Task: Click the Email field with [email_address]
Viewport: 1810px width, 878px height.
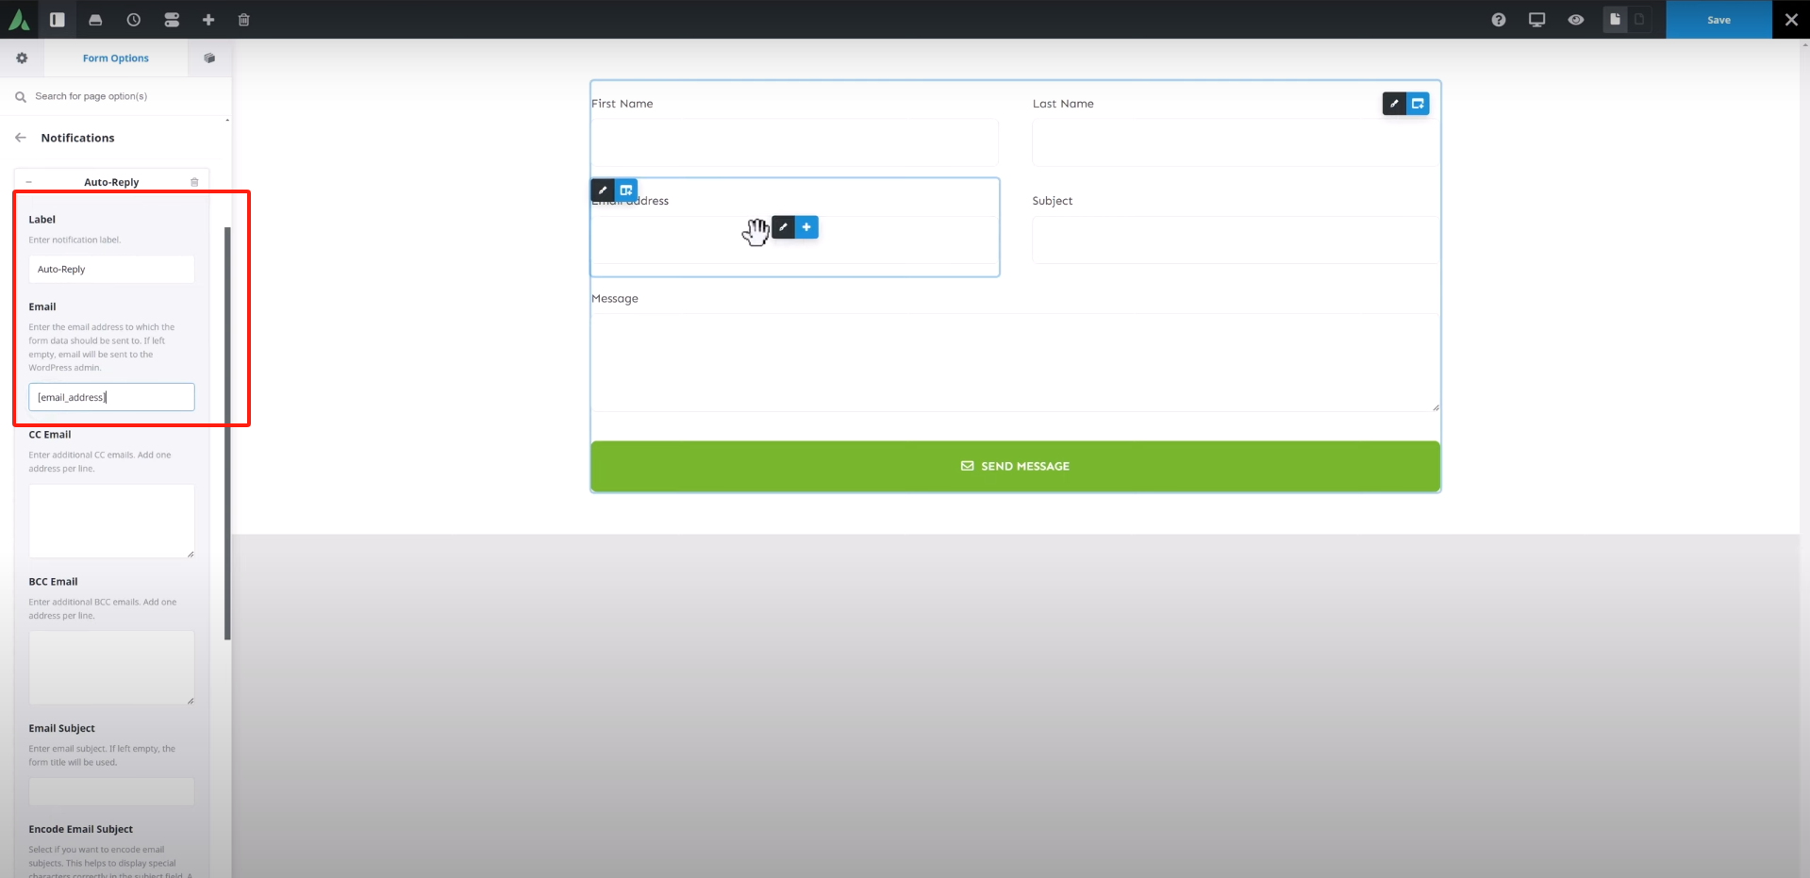Action: click(x=111, y=397)
